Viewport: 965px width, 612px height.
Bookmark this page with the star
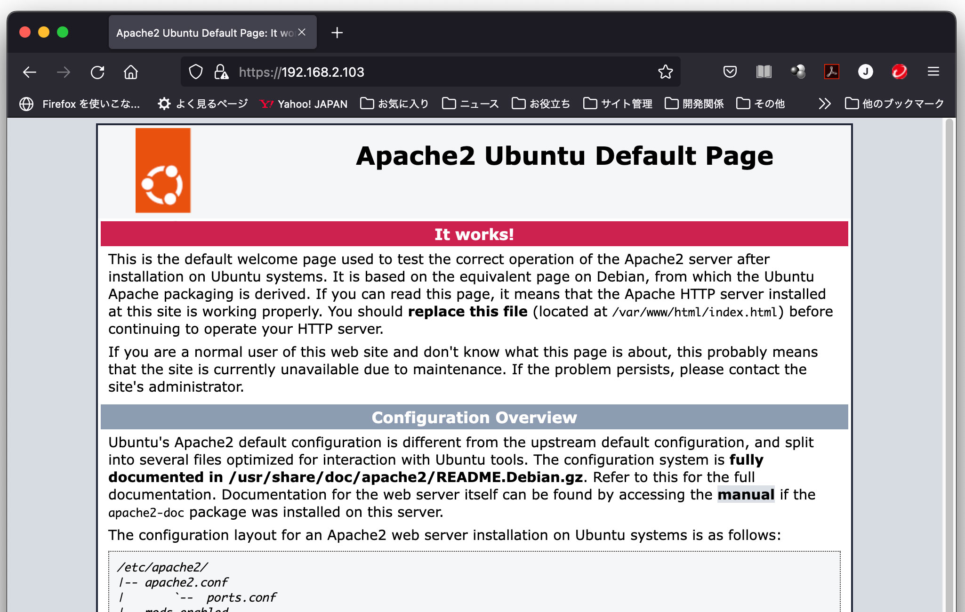pyautogui.click(x=666, y=72)
